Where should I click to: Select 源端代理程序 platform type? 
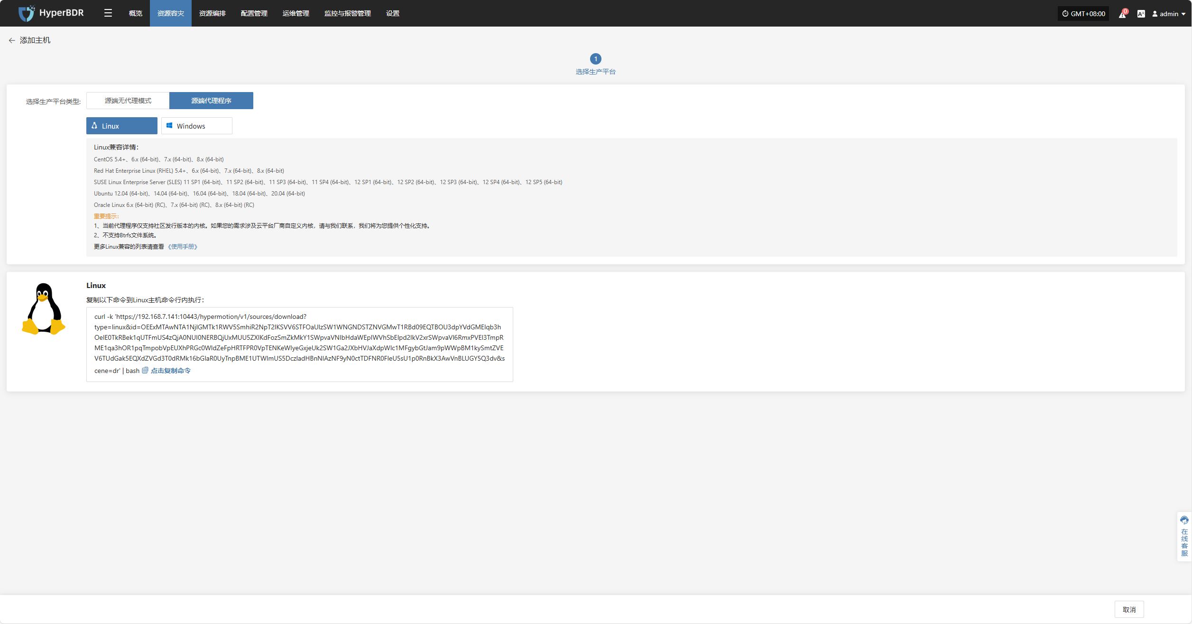coord(211,101)
